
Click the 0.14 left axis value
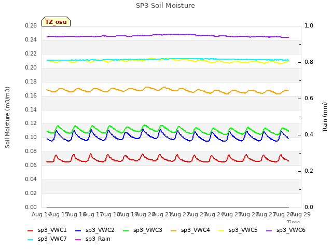pos(31,109)
